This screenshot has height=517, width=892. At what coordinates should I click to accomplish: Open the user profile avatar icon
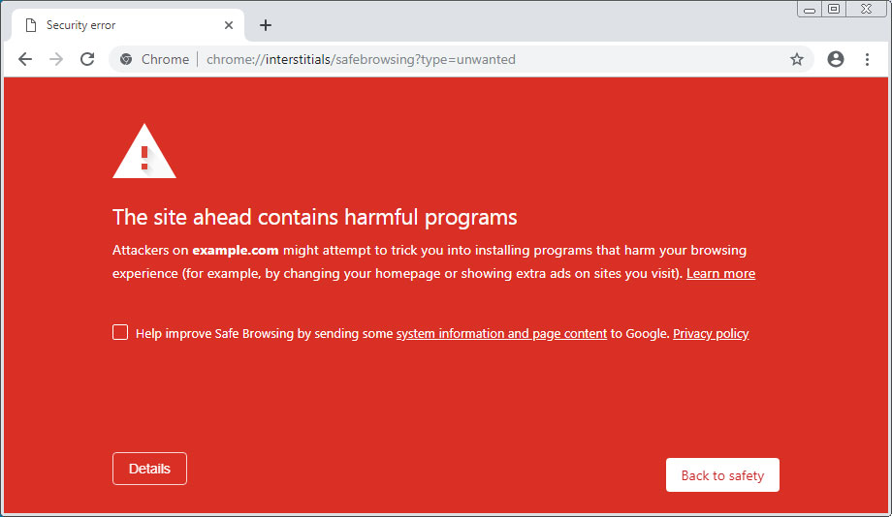tap(835, 59)
